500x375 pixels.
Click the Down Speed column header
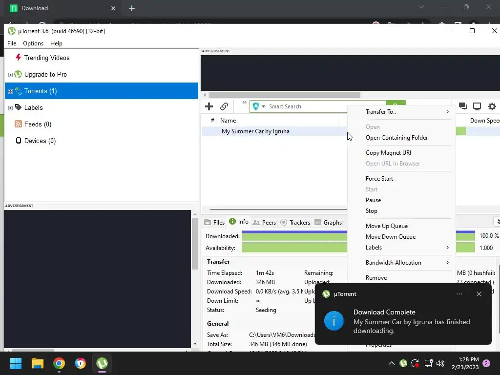[484, 121]
